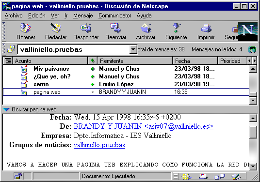Open the valliniello.pruebas newsgroup dropdown

(133, 49)
